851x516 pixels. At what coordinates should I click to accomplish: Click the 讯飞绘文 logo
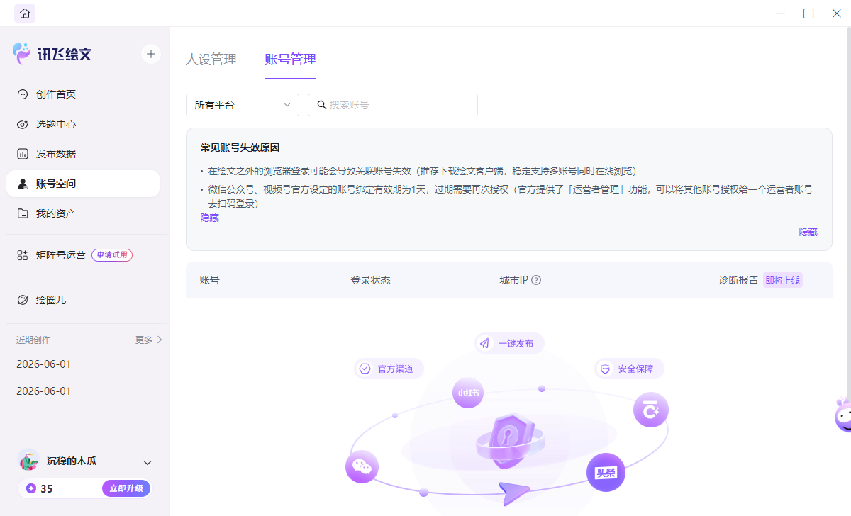pos(52,54)
